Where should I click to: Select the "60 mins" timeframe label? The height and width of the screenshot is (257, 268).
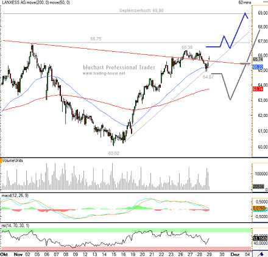[x=245, y=2]
